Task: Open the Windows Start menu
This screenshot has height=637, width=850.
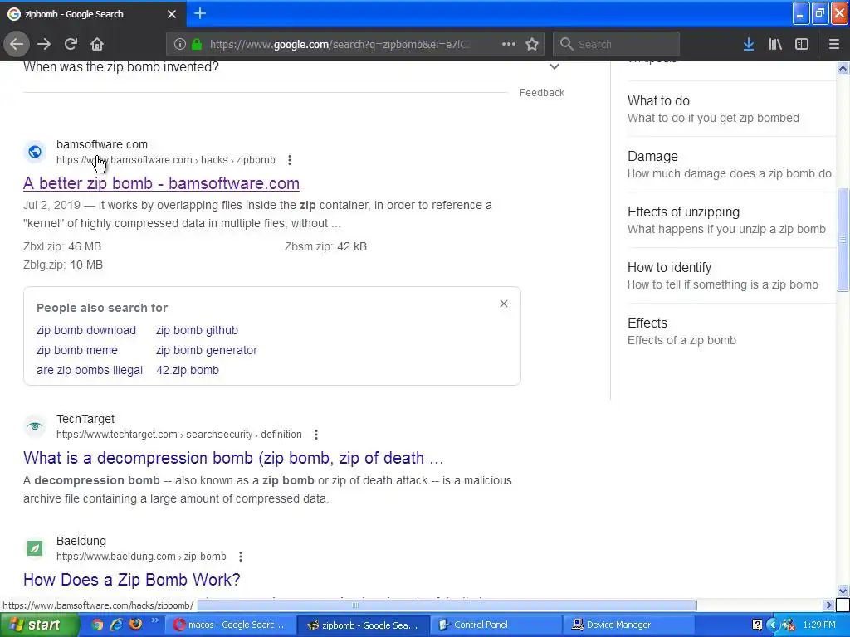Action: click(x=38, y=625)
